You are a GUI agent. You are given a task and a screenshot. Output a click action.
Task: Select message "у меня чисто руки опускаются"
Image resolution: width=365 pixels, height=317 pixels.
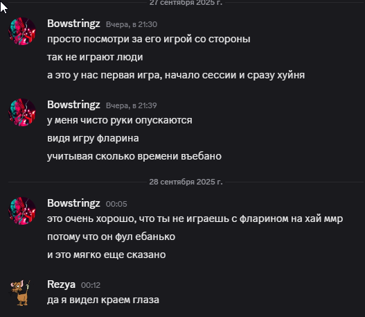pos(120,121)
